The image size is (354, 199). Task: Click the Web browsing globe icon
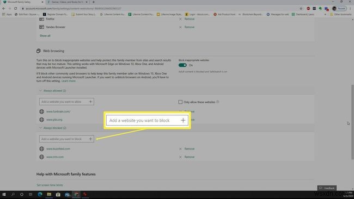click(x=39, y=51)
